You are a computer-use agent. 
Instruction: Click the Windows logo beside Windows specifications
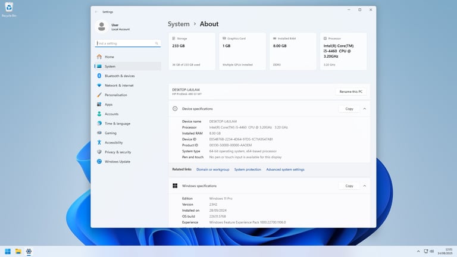[175, 186]
